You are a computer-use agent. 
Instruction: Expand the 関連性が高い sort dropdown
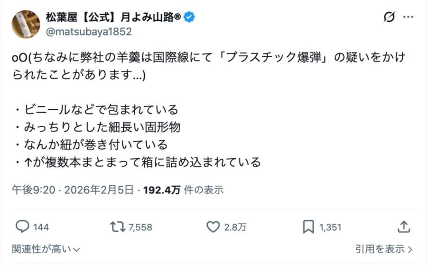[46, 249]
